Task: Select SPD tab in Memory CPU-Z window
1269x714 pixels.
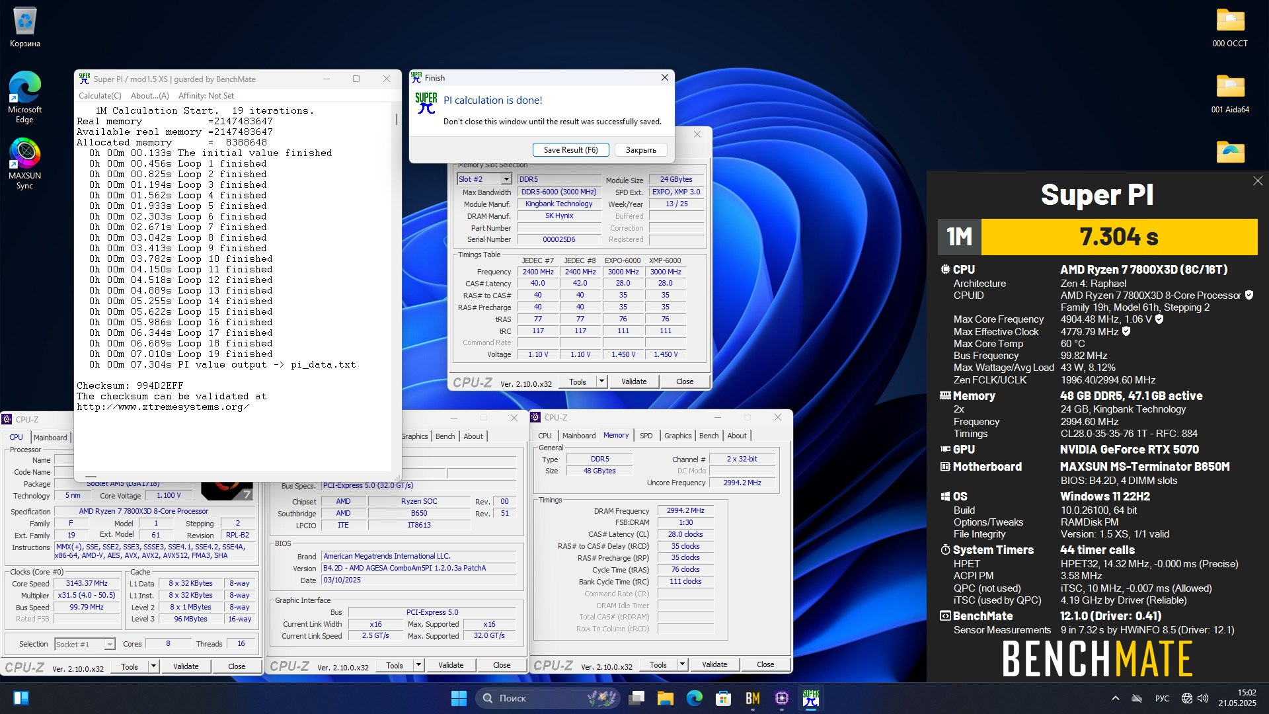Action: click(x=646, y=436)
